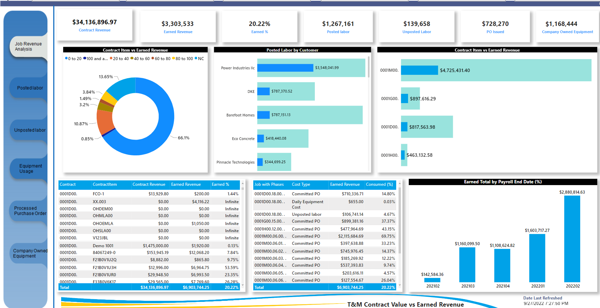Screen dimensions: 600x308
Task: Select the Equipment Usage navigation item
Action: pos(30,169)
